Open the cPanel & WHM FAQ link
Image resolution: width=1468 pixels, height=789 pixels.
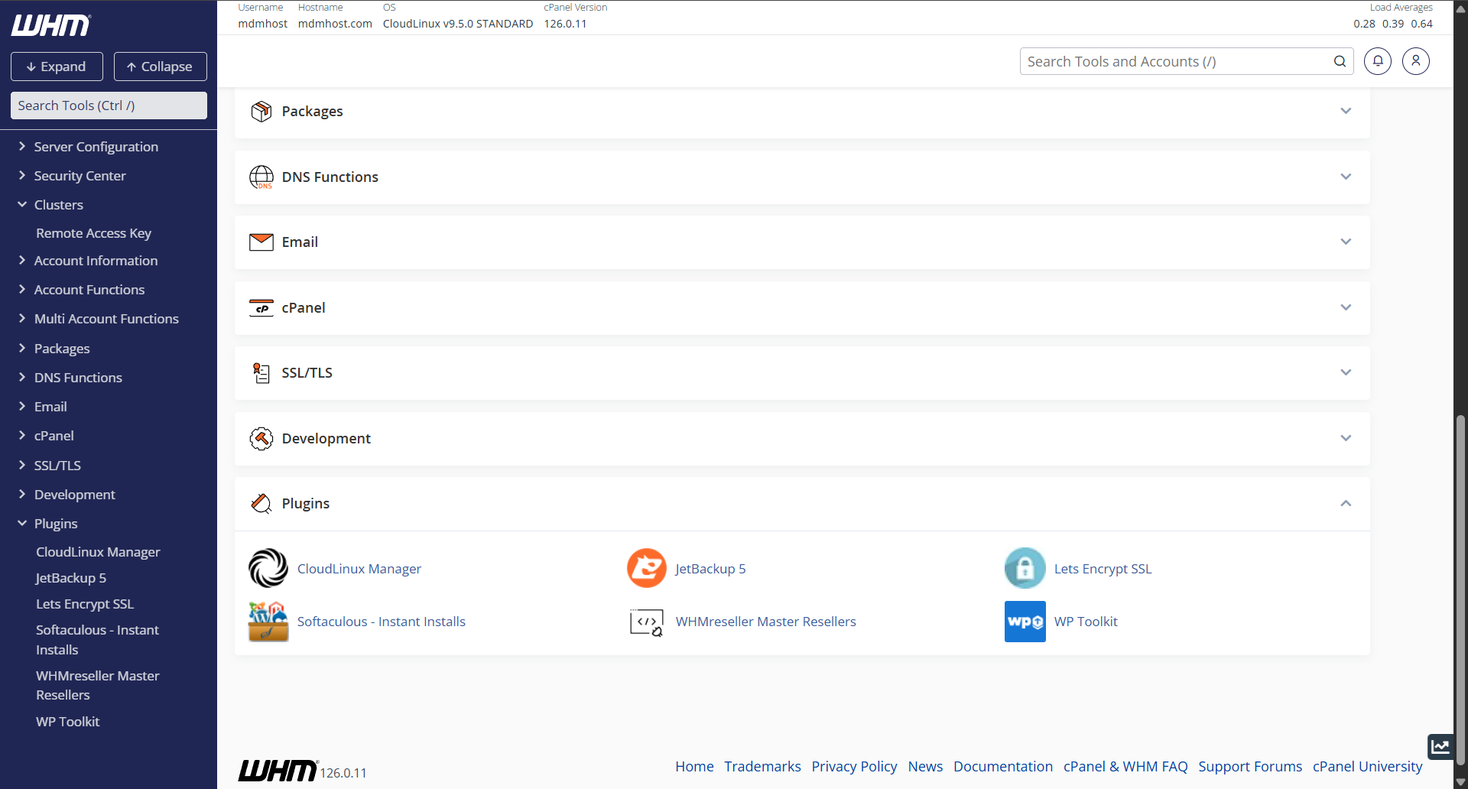[x=1125, y=766]
